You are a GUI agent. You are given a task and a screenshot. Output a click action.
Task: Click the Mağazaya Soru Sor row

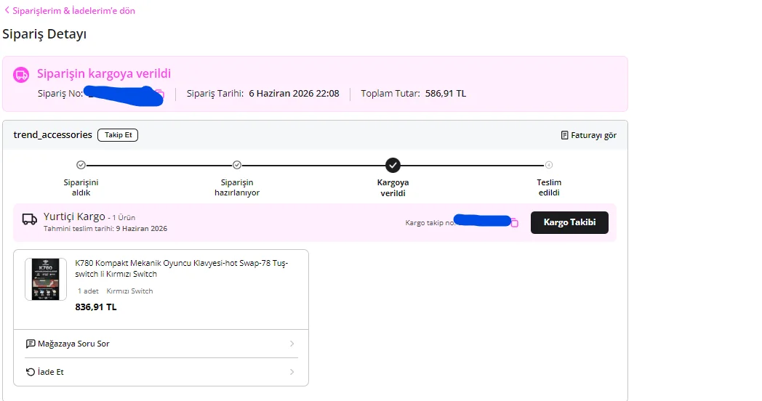[161, 344]
